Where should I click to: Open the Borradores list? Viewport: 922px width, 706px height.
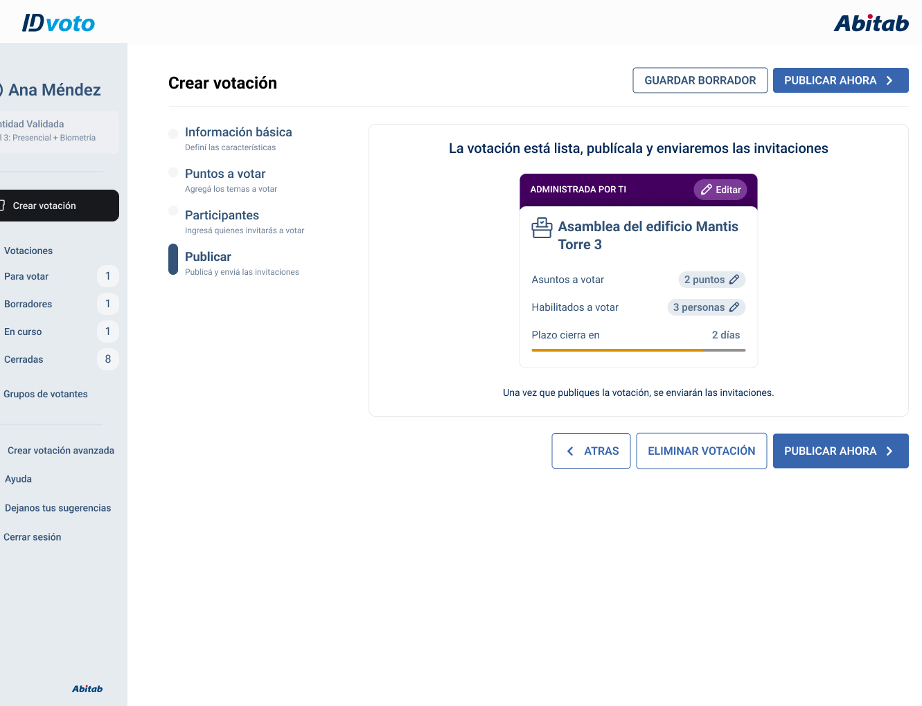[28, 304]
